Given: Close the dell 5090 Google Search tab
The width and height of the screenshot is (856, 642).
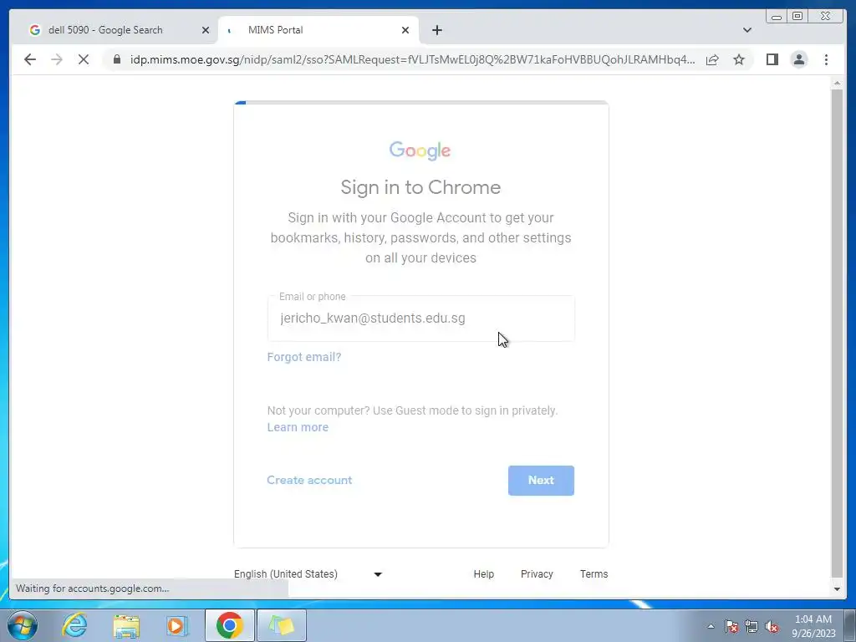Looking at the screenshot, I should (x=206, y=30).
